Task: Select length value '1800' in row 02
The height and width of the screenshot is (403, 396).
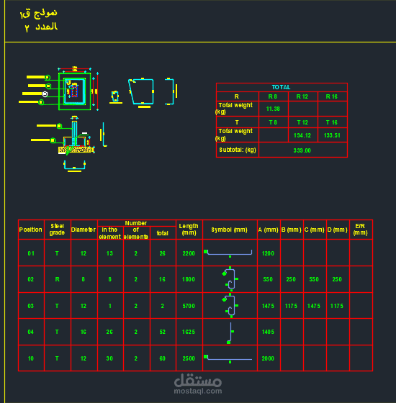Action: tap(189, 279)
